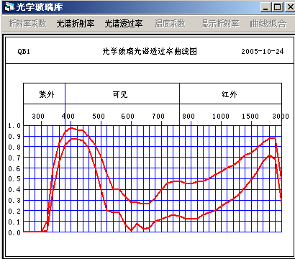Click the 1500 wavelength label
The width and height of the screenshot is (295, 259).
pos(250,117)
